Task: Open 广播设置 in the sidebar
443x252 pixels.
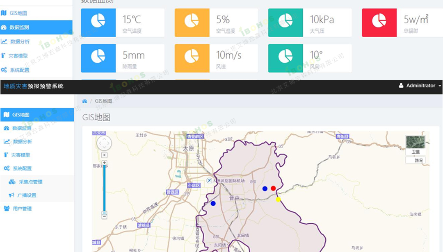Action: point(28,195)
